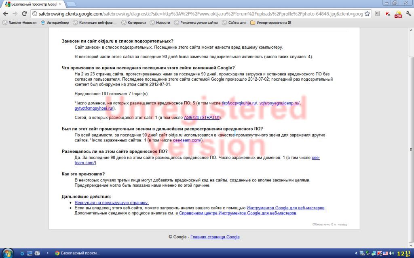
Task: Open the Котировки bookmark
Action: (x=133, y=23)
